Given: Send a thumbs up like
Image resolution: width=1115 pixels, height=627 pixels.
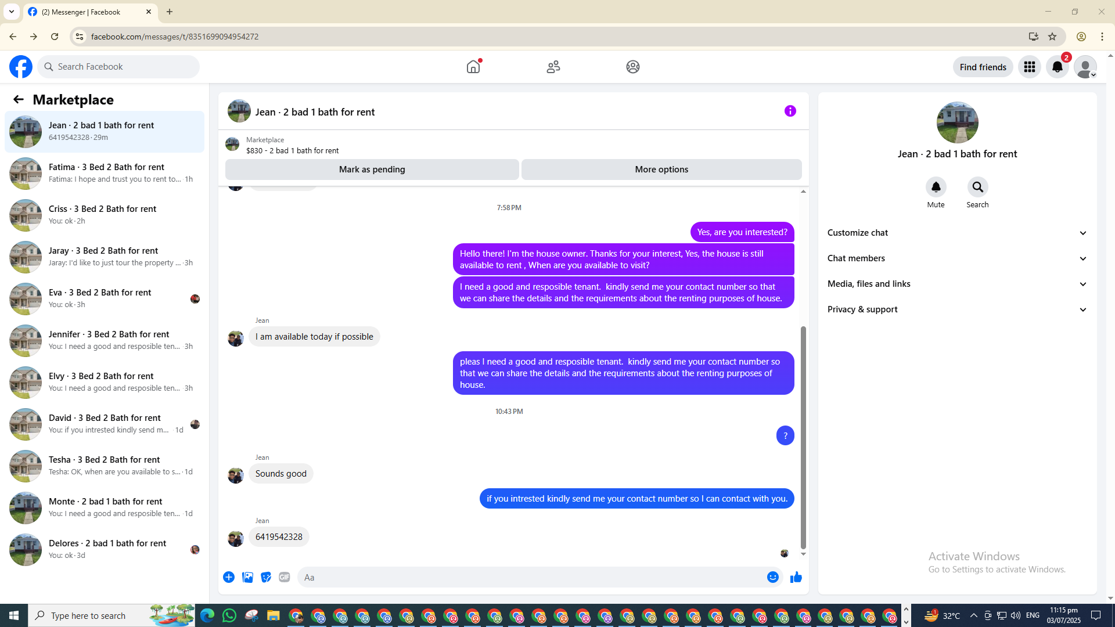Looking at the screenshot, I should pos(796,577).
